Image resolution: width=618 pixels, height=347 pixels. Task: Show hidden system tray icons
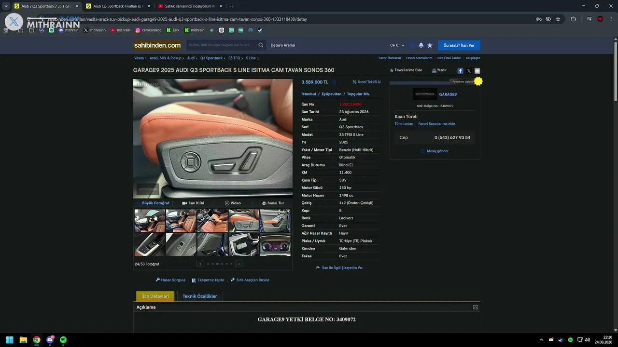click(x=541, y=340)
